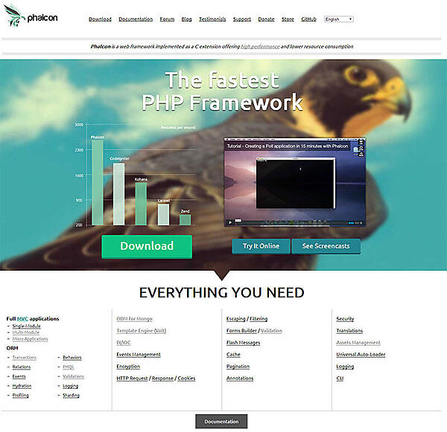
Task: Open the DI/IOC link
Action: tap(124, 343)
